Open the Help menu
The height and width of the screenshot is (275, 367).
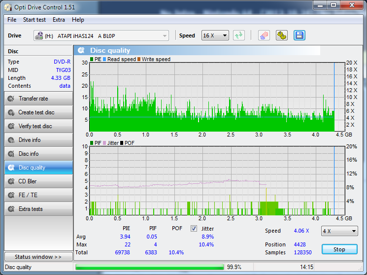[x=78, y=20]
